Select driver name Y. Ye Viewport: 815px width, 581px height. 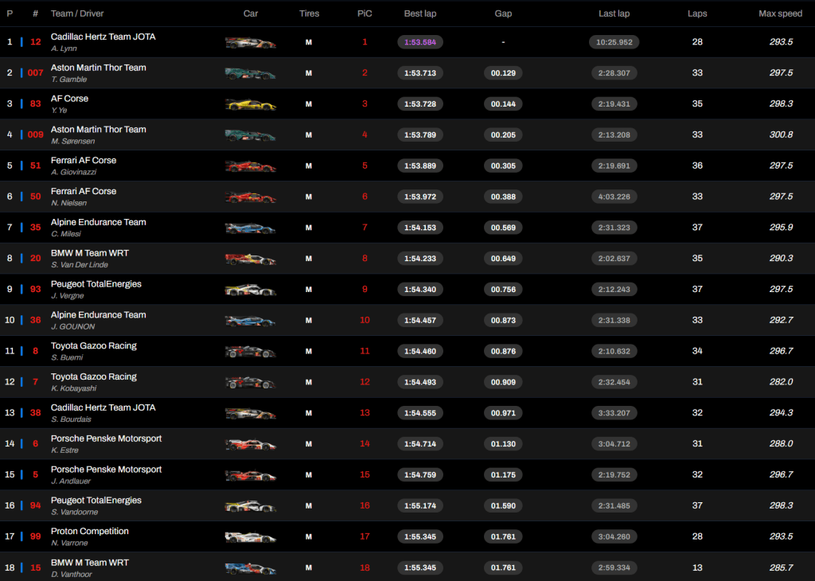point(59,110)
